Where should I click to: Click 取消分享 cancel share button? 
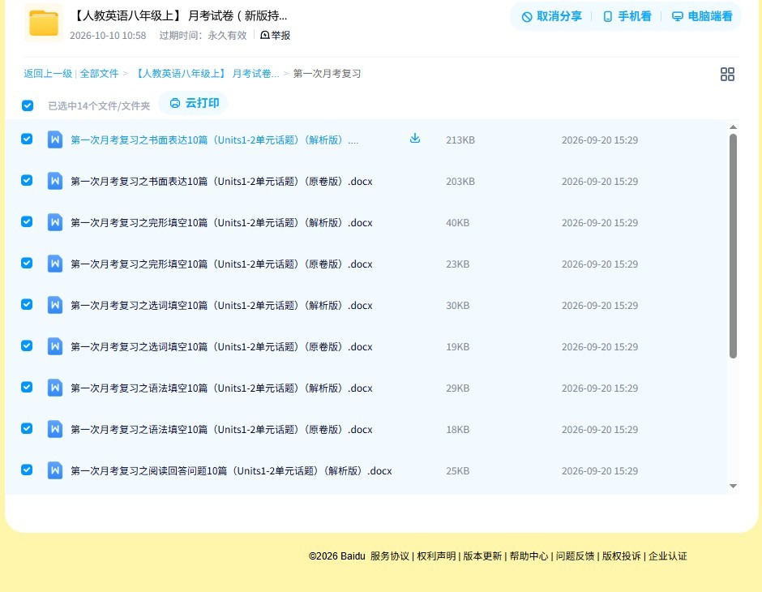[551, 16]
